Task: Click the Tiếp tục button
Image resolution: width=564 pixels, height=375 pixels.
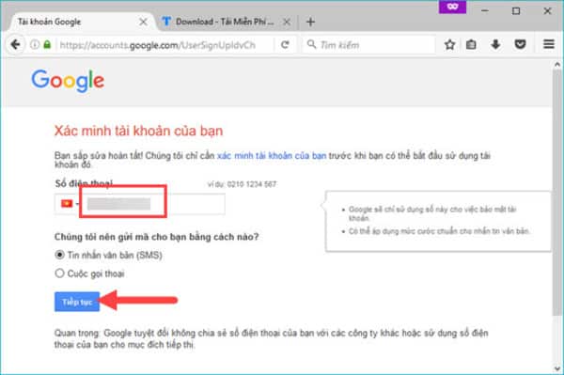Action: pos(77,302)
